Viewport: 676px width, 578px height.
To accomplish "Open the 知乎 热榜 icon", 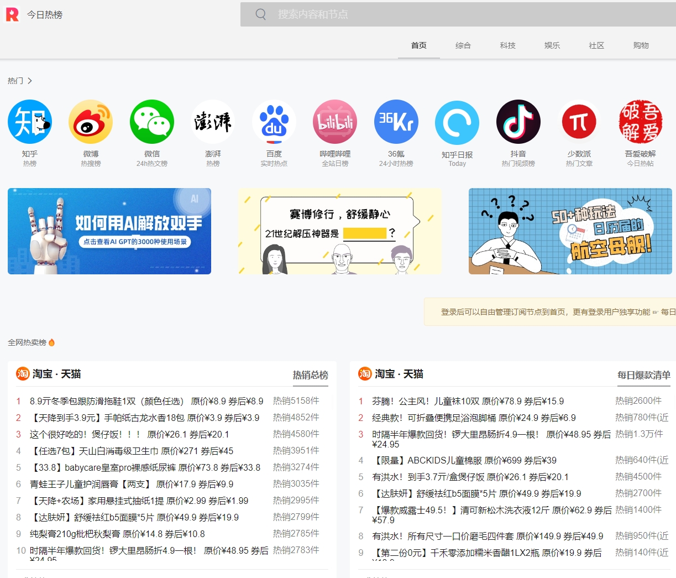I will coord(30,122).
